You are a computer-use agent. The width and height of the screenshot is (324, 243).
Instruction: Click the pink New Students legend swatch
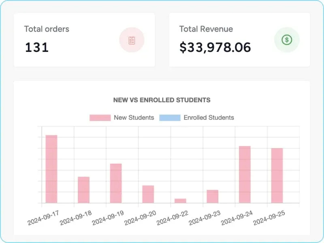point(100,117)
